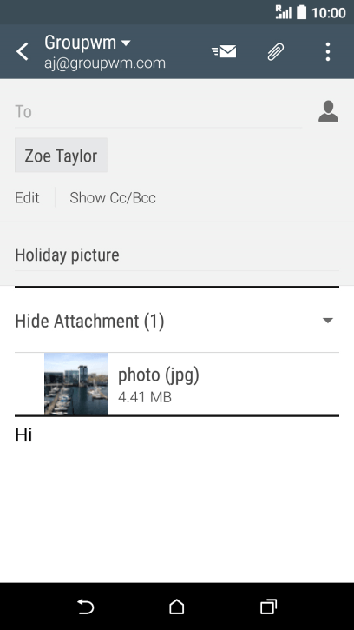The height and width of the screenshot is (630, 354).
Task: Tap Android home navigation button
Action: 177,607
